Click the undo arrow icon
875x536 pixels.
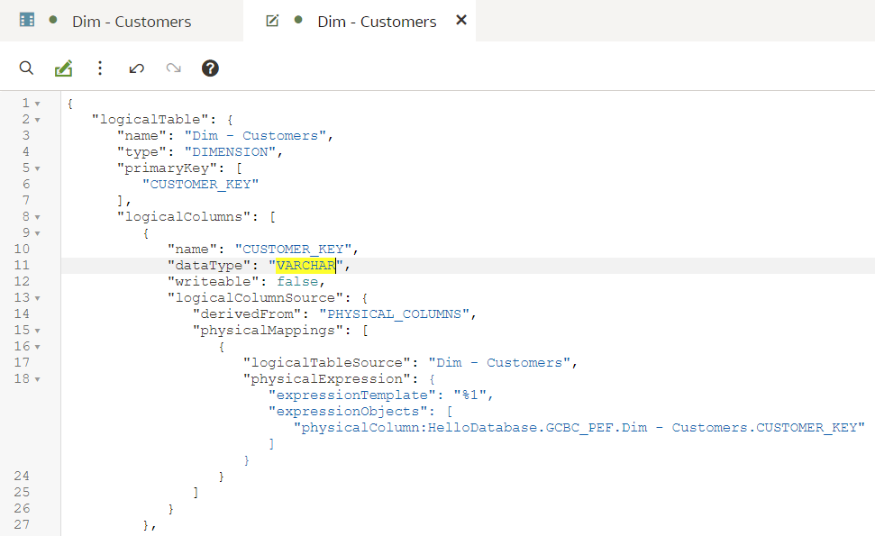pyautogui.click(x=136, y=68)
